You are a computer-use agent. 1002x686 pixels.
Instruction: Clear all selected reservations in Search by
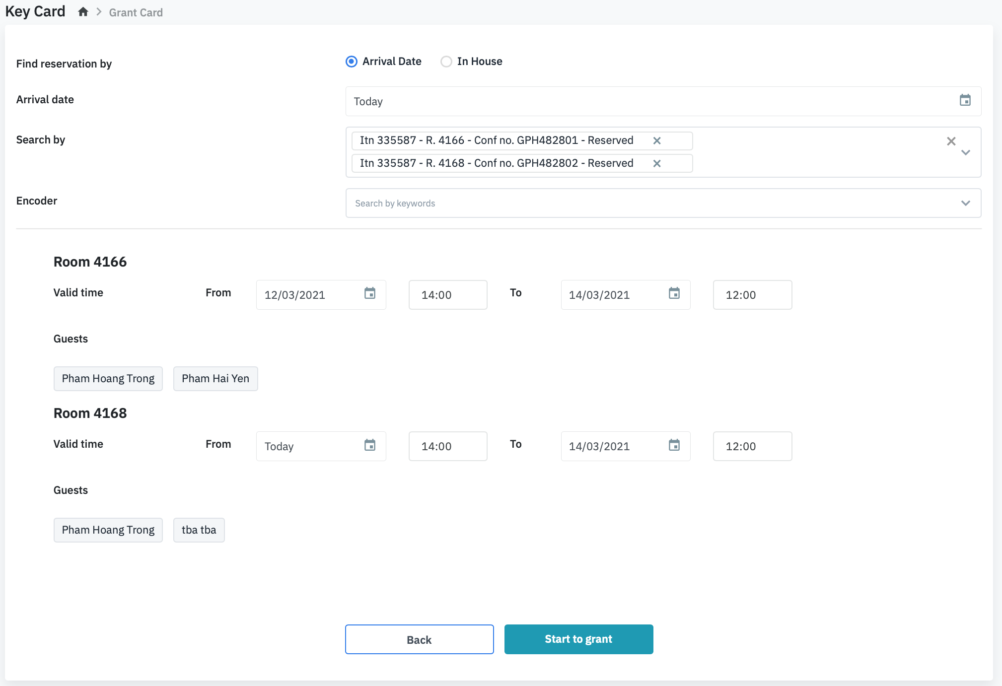pyautogui.click(x=951, y=141)
